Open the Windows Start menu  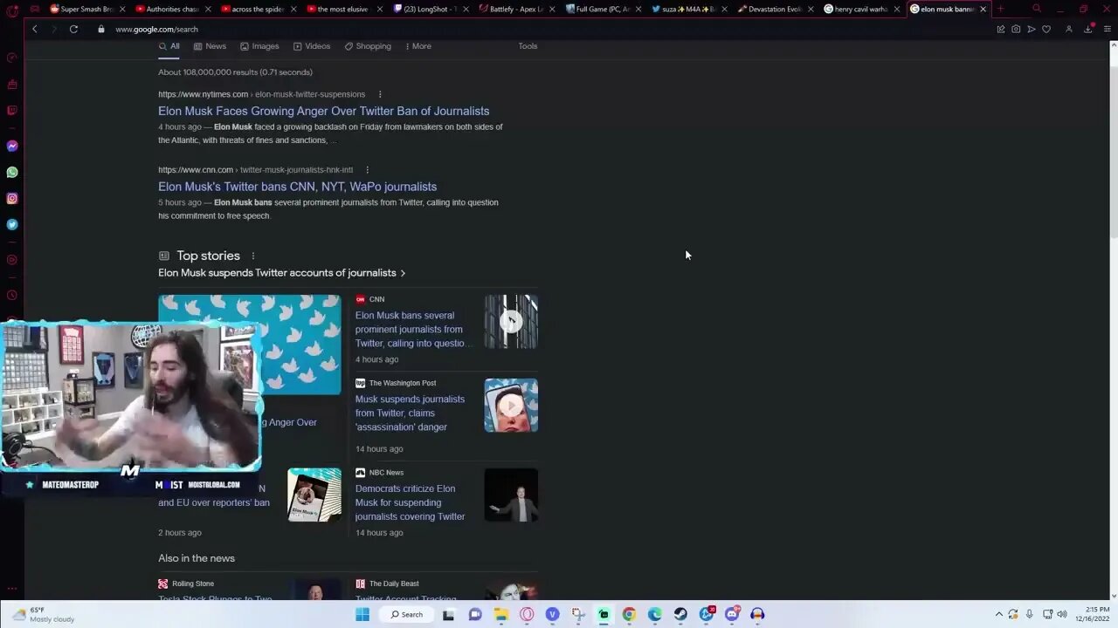click(x=362, y=614)
